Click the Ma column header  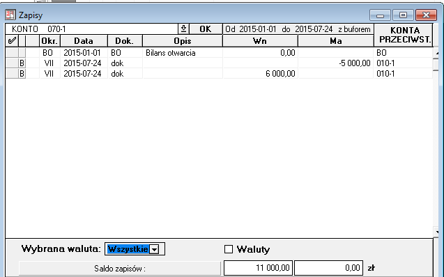click(x=336, y=41)
